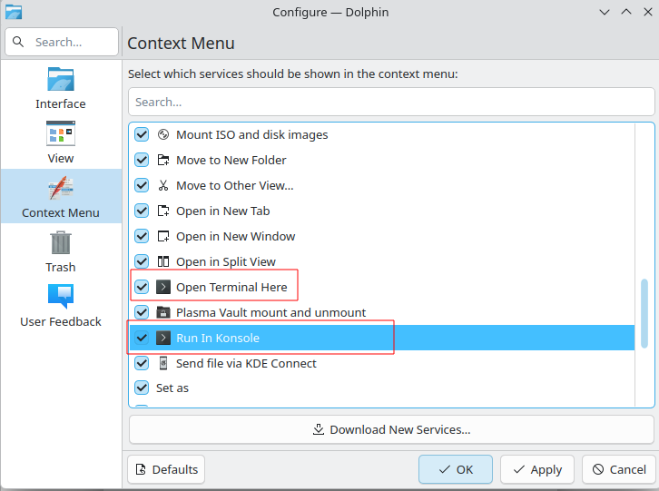Select Send file via KDE Connect text
659x491 pixels.
pyautogui.click(x=246, y=363)
